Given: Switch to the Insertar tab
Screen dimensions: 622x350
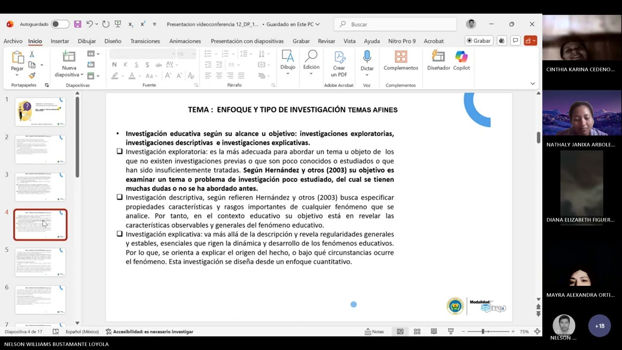Looking at the screenshot, I should [x=60, y=41].
